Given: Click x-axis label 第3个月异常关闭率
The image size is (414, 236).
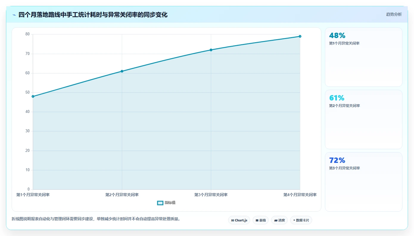Looking at the screenshot, I should pos(211,195).
